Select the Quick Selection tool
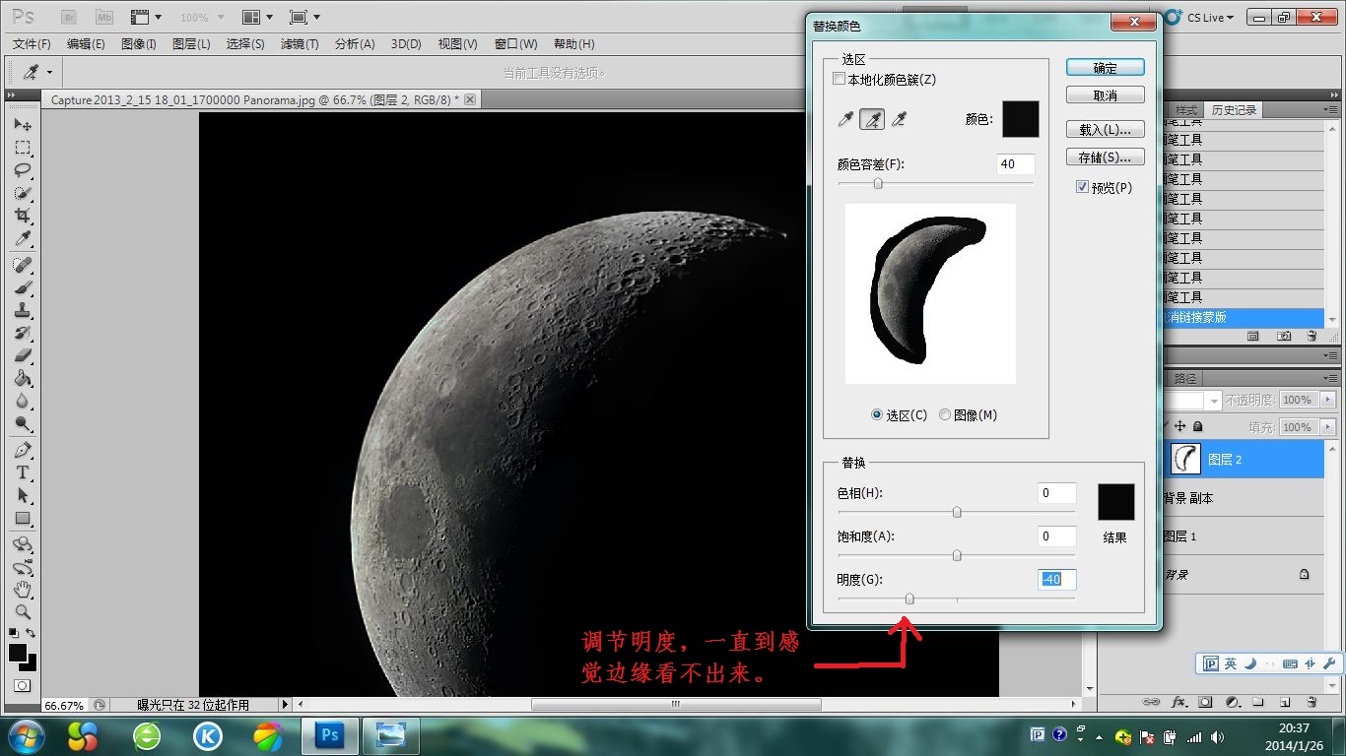1346x756 pixels. 23,193
